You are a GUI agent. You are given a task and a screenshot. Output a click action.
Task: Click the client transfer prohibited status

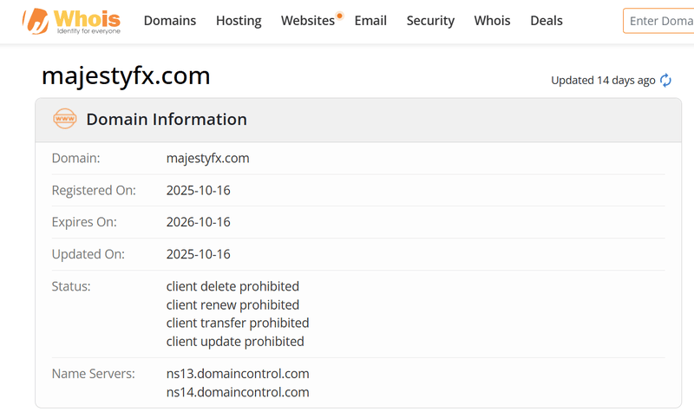click(x=238, y=323)
